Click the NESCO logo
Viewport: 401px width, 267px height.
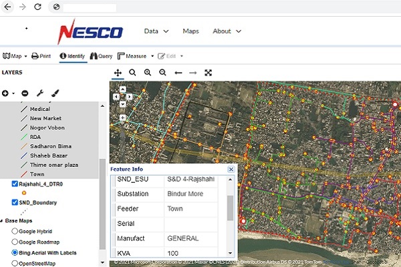point(90,31)
